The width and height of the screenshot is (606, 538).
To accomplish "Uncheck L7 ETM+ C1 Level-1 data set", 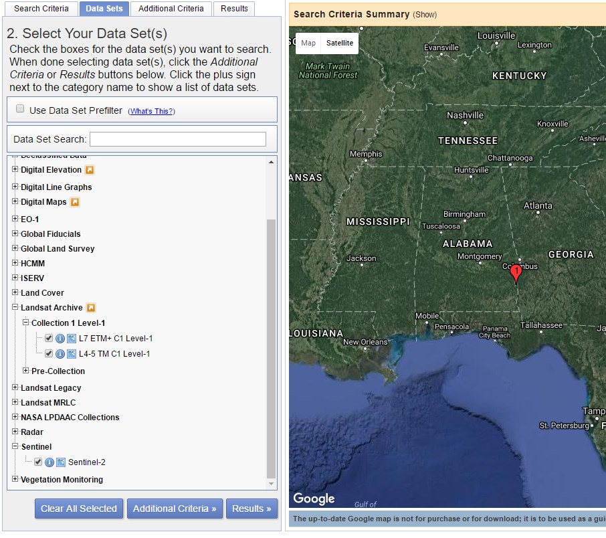I will (49, 339).
